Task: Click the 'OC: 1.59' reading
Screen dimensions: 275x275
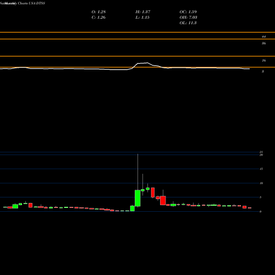Action: (x=188, y=12)
